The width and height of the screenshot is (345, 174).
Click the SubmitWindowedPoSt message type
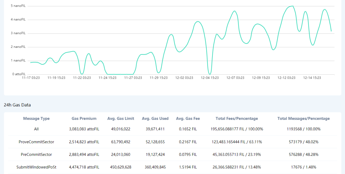pyautogui.click(x=36, y=167)
